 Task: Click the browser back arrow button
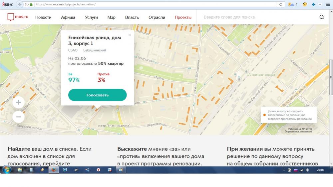(x=20, y=4)
